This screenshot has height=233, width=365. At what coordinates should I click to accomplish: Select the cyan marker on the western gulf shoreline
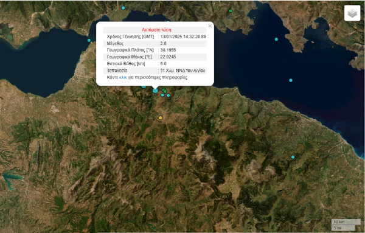[89, 40]
